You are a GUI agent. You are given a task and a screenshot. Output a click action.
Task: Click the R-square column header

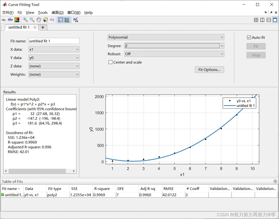pos(104,189)
